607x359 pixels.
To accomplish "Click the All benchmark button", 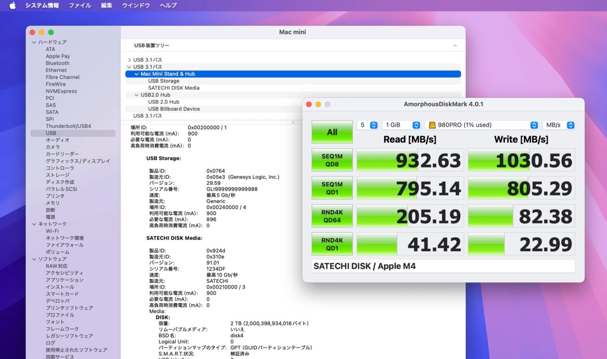I will [332, 132].
